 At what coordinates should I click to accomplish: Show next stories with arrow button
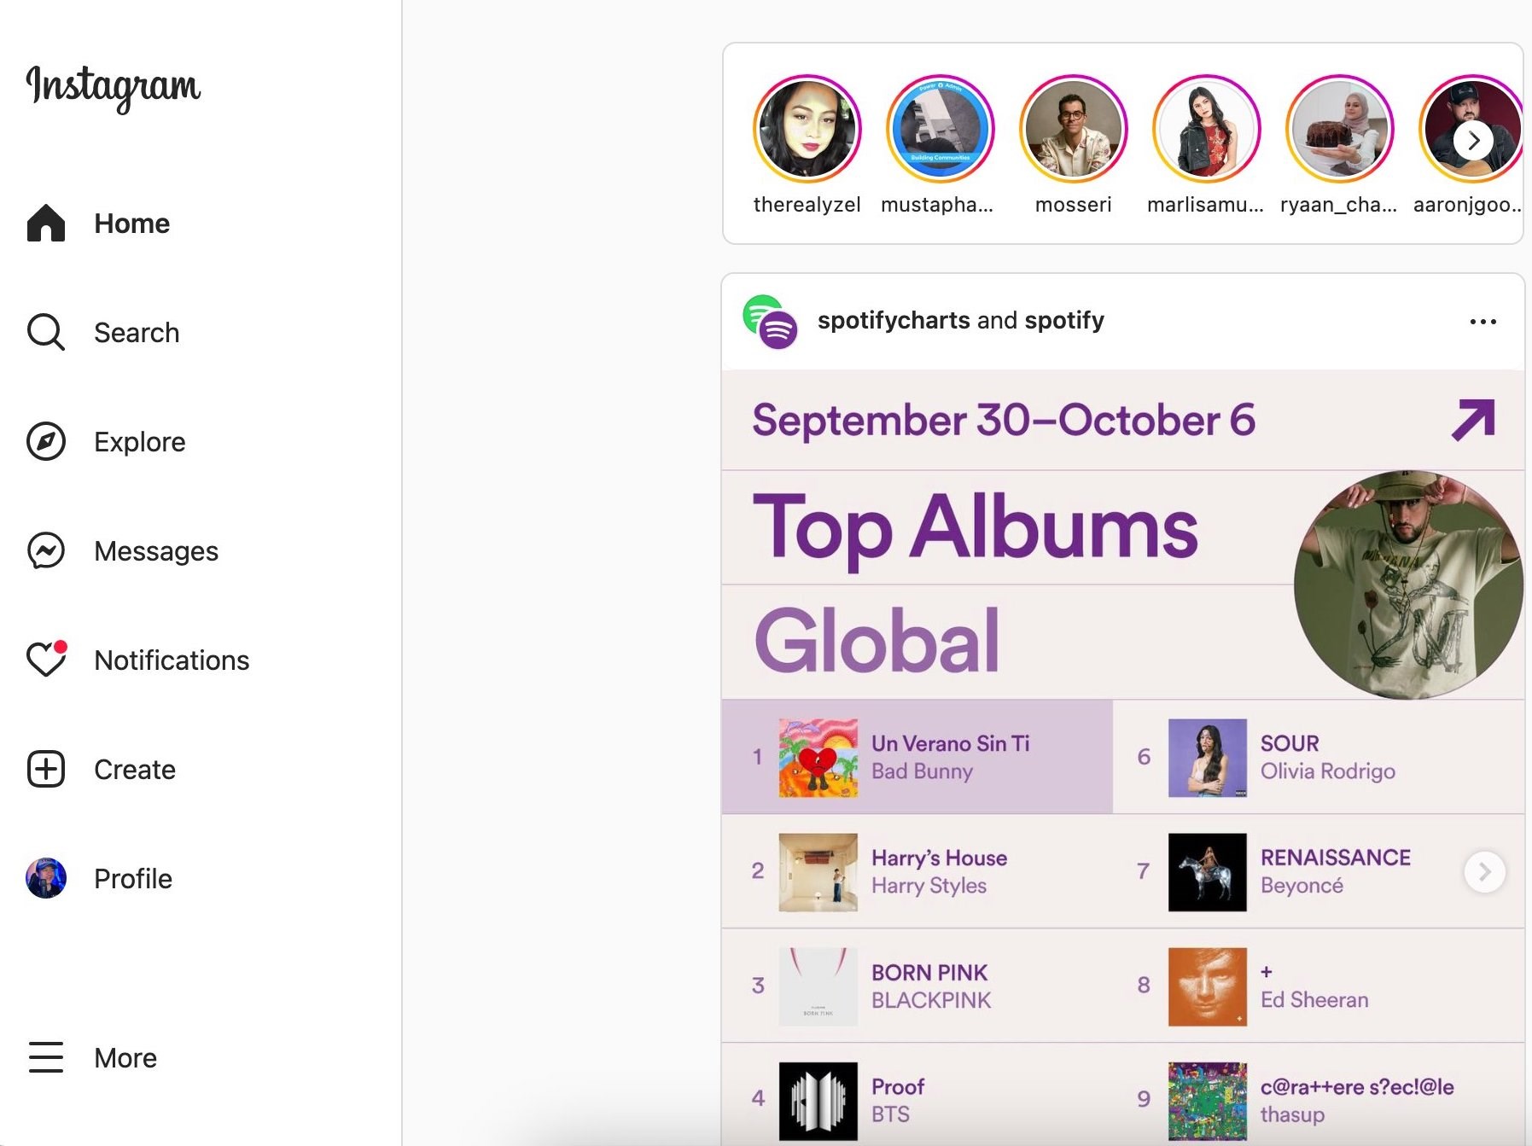tap(1474, 141)
